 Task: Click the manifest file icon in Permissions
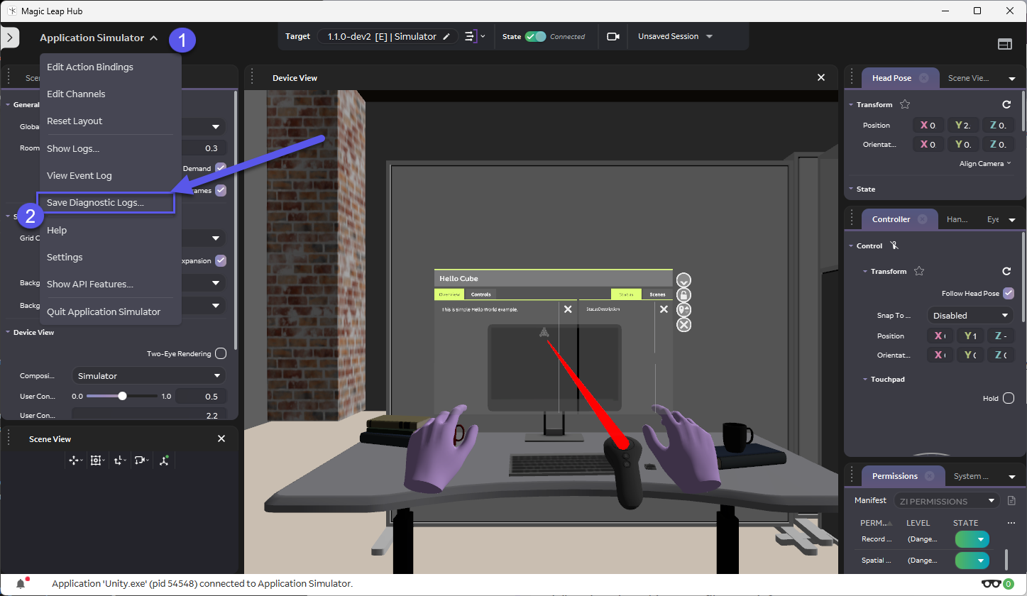tap(1012, 501)
